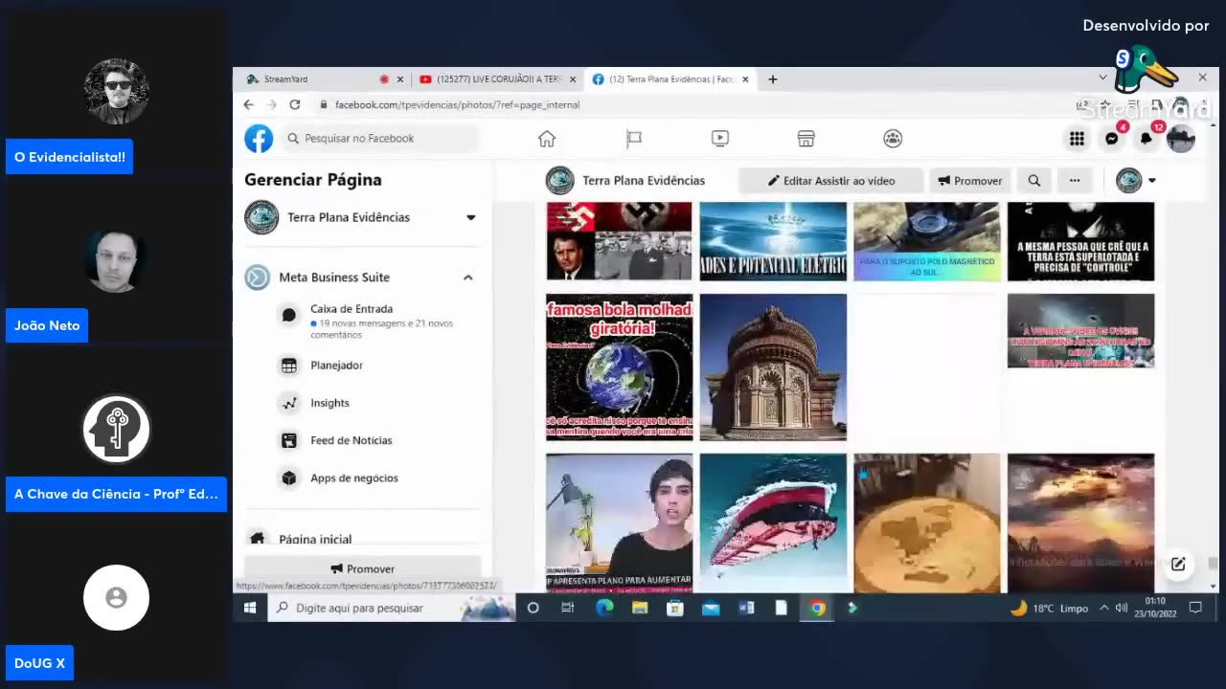Open Microsoft Word from the taskbar
The height and width of the screenshot is (689, 1226).
coord(746,608)
